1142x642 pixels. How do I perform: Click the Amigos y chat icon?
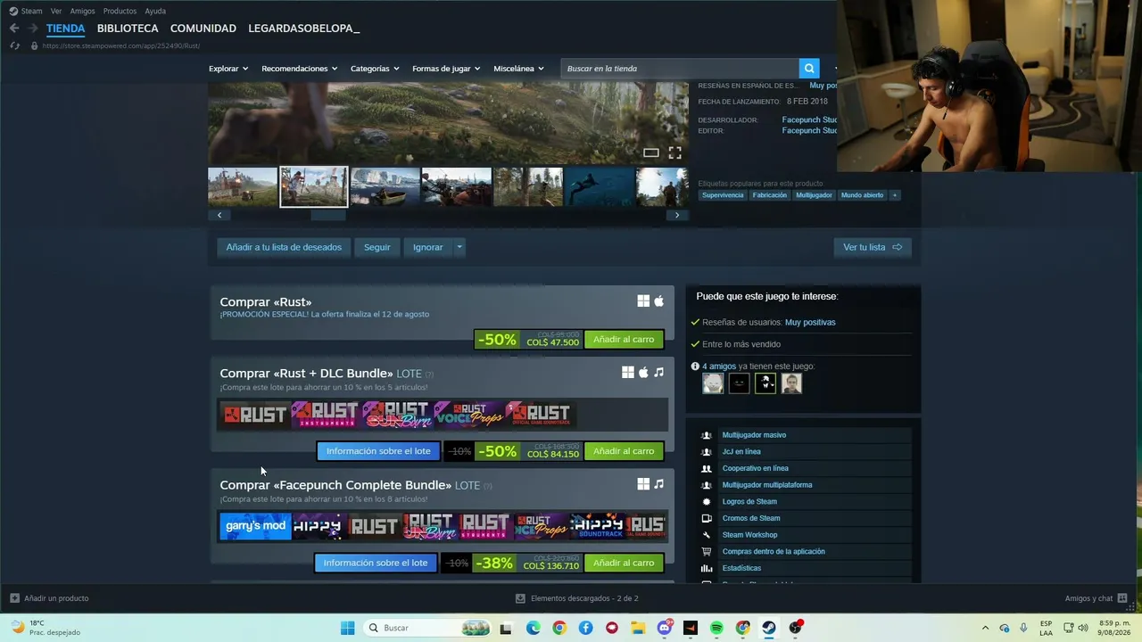click(x=1122, y=598)
